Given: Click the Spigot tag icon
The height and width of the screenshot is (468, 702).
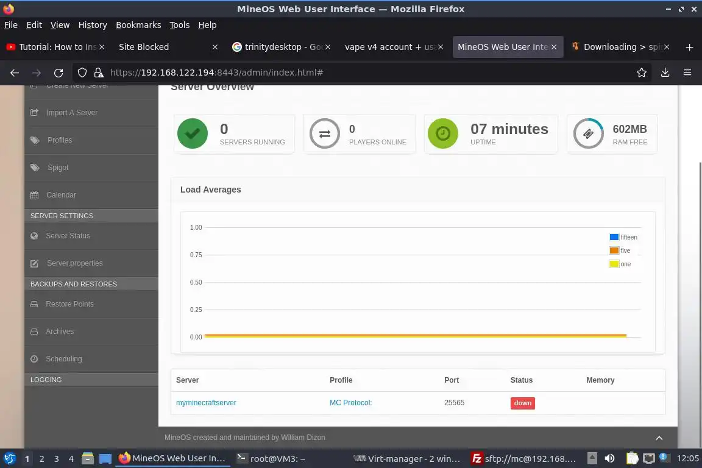Looking at the screenshot, I should tap(35, 168).
